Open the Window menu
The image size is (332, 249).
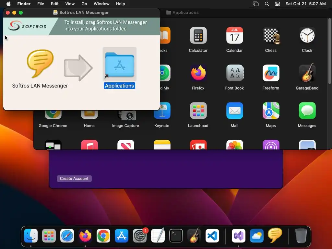pyautogui.click(x=101, y=4)
